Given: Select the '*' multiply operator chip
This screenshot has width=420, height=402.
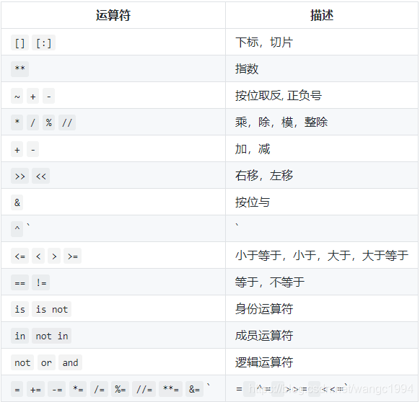Looking at the screenshot, I should [x=17, y=122].
